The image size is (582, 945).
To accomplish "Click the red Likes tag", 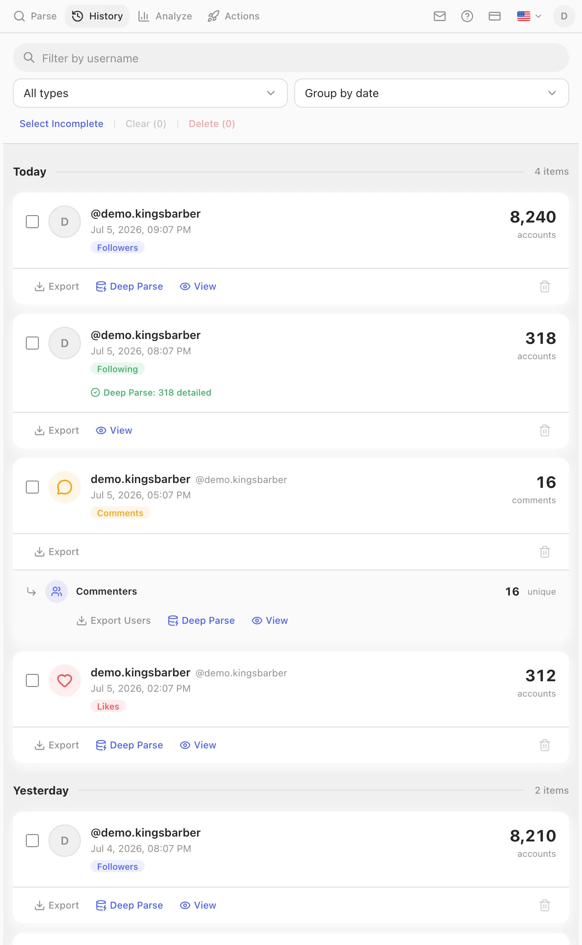I will point(108,706).
